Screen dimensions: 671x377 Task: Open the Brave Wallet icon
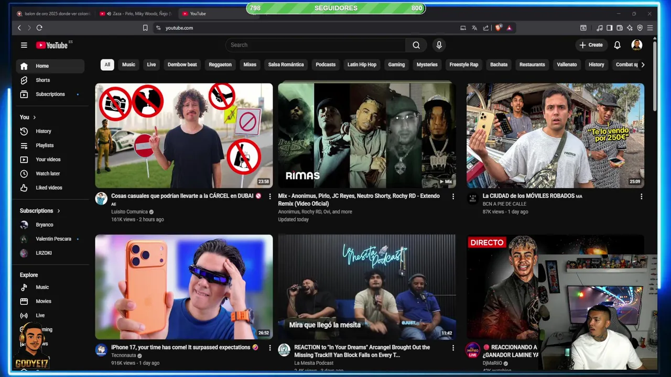coord(620,28)
